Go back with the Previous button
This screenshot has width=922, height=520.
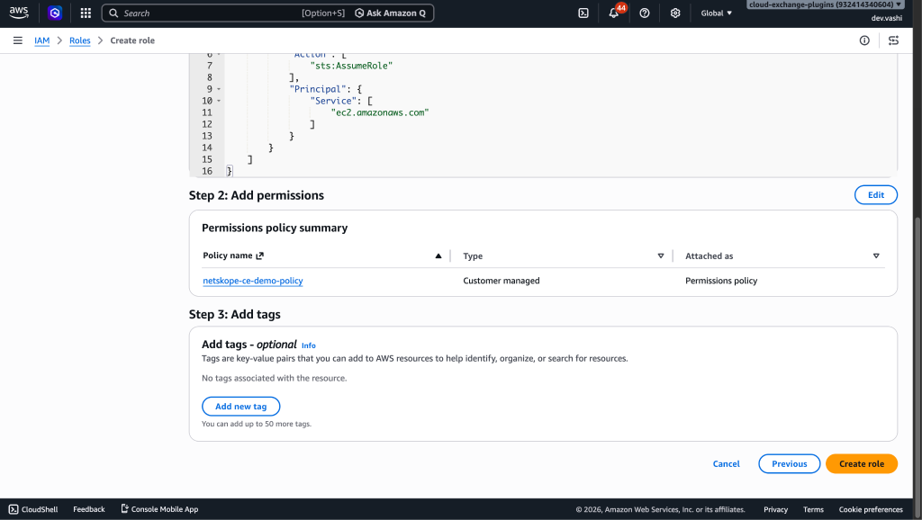pos(789,463)
